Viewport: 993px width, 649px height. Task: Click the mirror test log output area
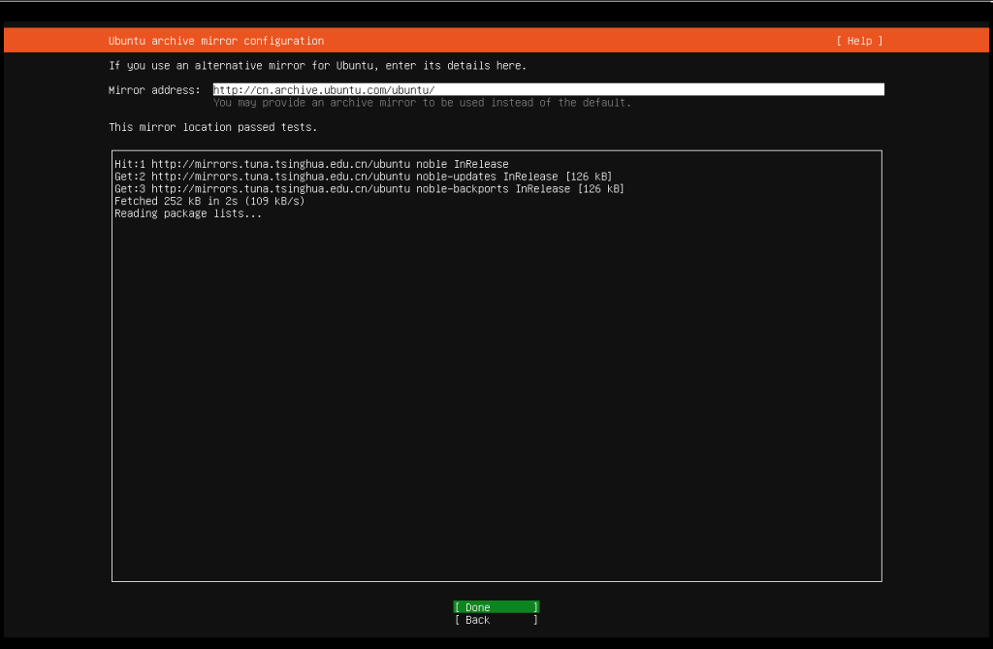coord(496,364)
